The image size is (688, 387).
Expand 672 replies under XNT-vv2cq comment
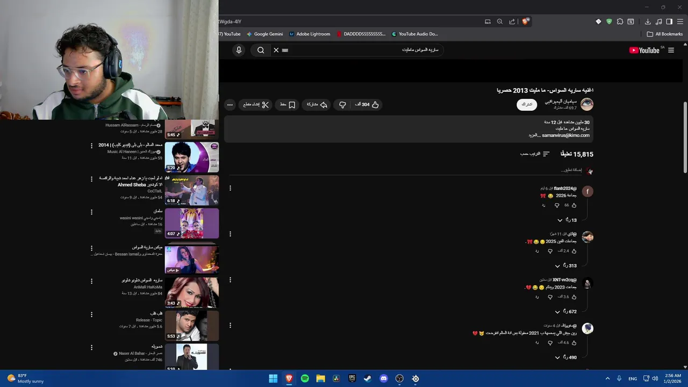coord(565,312)
